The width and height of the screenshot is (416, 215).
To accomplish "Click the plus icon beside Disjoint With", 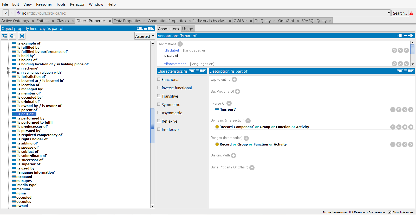I will point(233,155).
